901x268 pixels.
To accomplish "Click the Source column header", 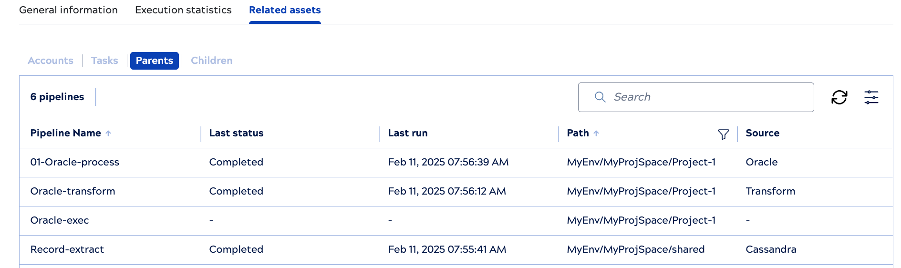I will coord(762,134).
